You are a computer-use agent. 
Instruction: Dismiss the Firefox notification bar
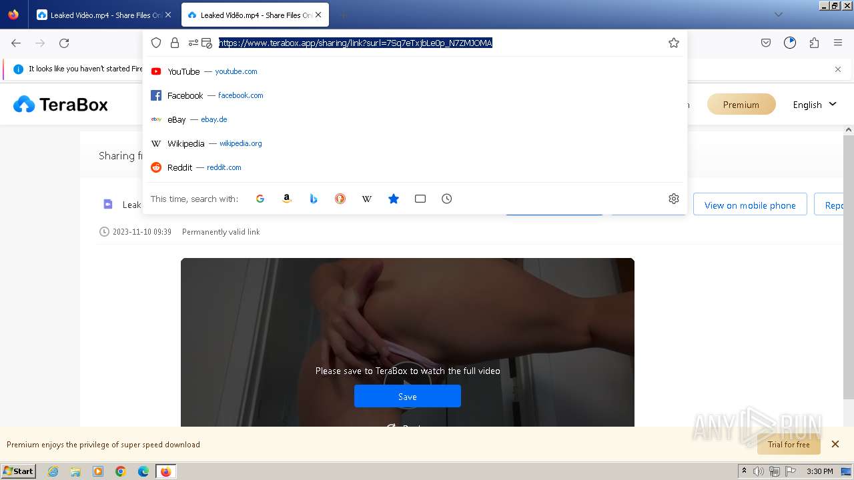click(838, 69)
